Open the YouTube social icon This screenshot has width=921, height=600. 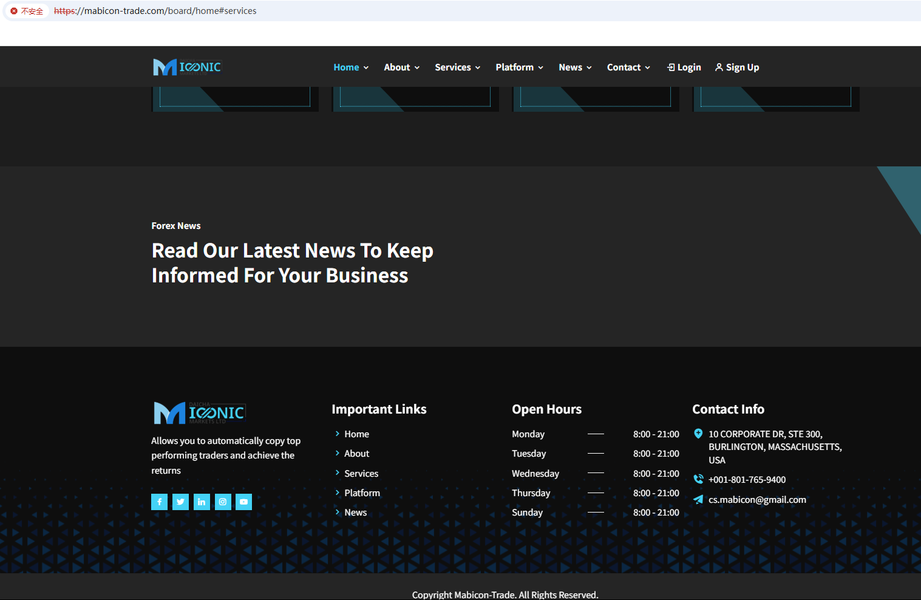243,502
